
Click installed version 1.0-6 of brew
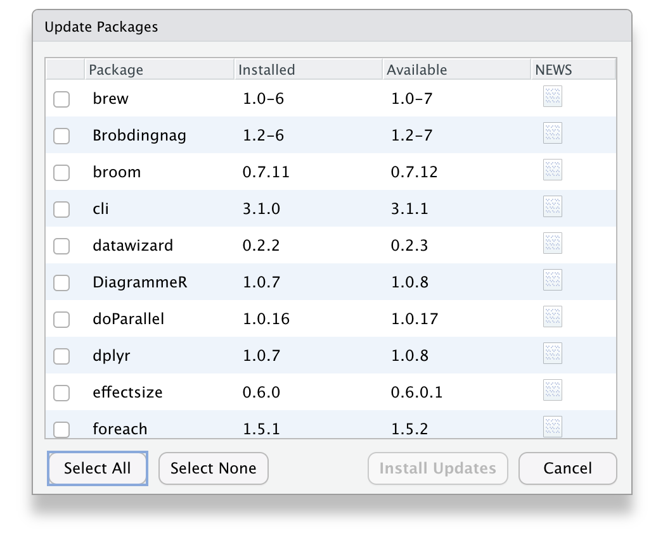point(263,99)
